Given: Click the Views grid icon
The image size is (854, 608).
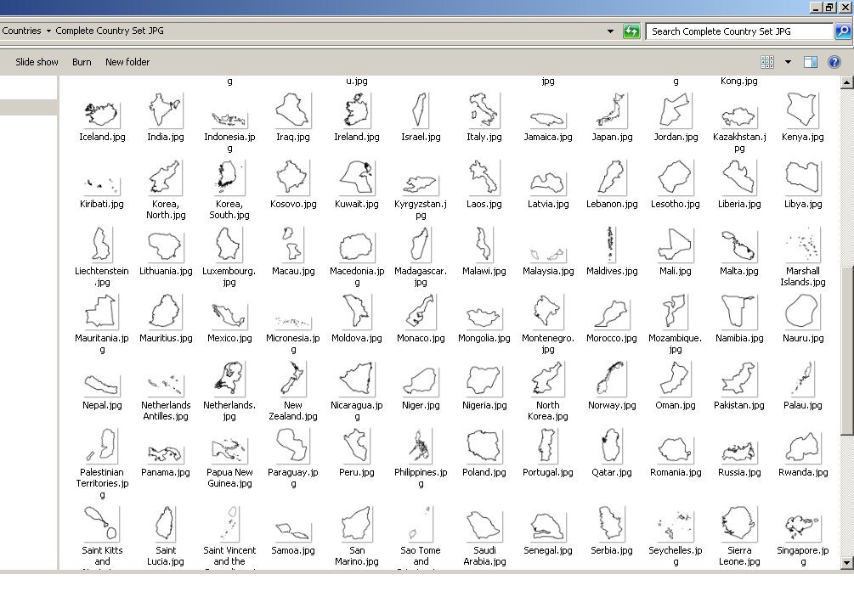Looking at the screenshot, I should [766, 61].
